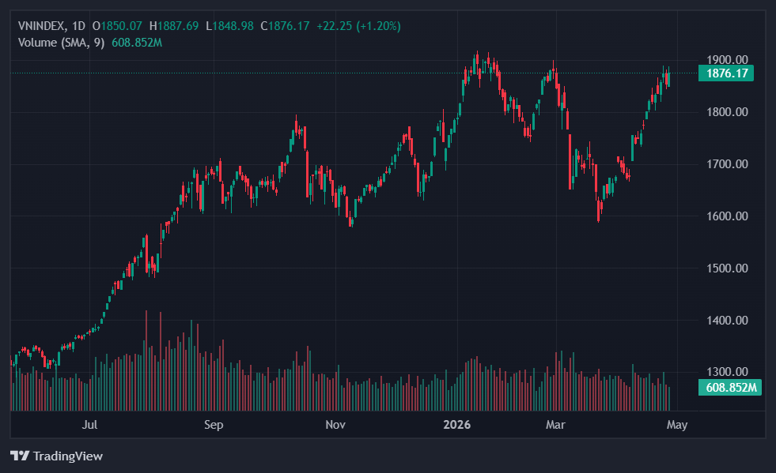Click the green 1876.17 current price tag
The width and height of the screenshot is (776, 473).
pos(725,73)
